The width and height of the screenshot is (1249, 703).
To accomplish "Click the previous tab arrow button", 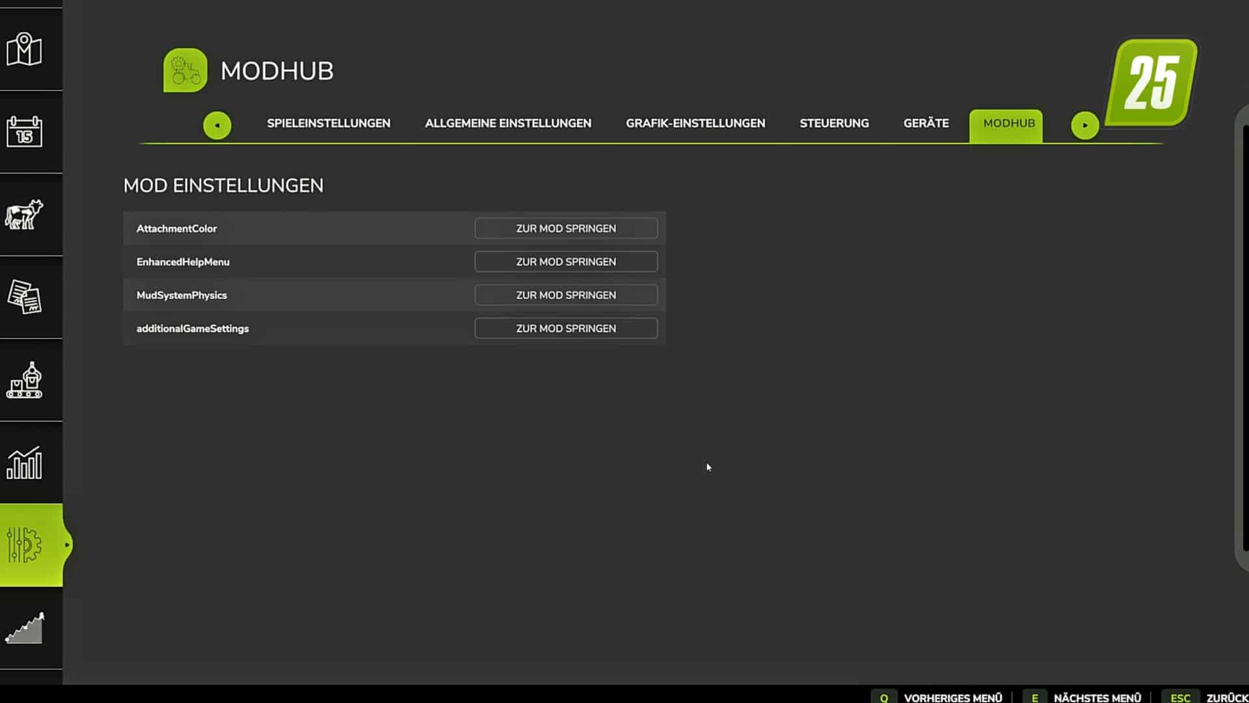I will click(217, 125).
